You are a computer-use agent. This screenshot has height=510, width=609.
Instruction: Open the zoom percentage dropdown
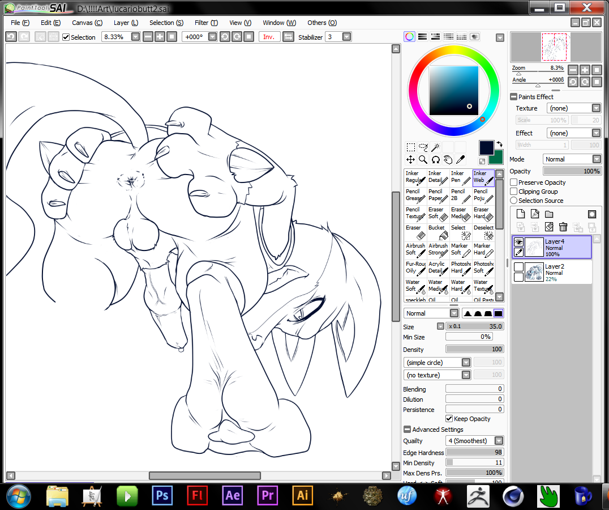pyautogui.click(x=135, y=37)
